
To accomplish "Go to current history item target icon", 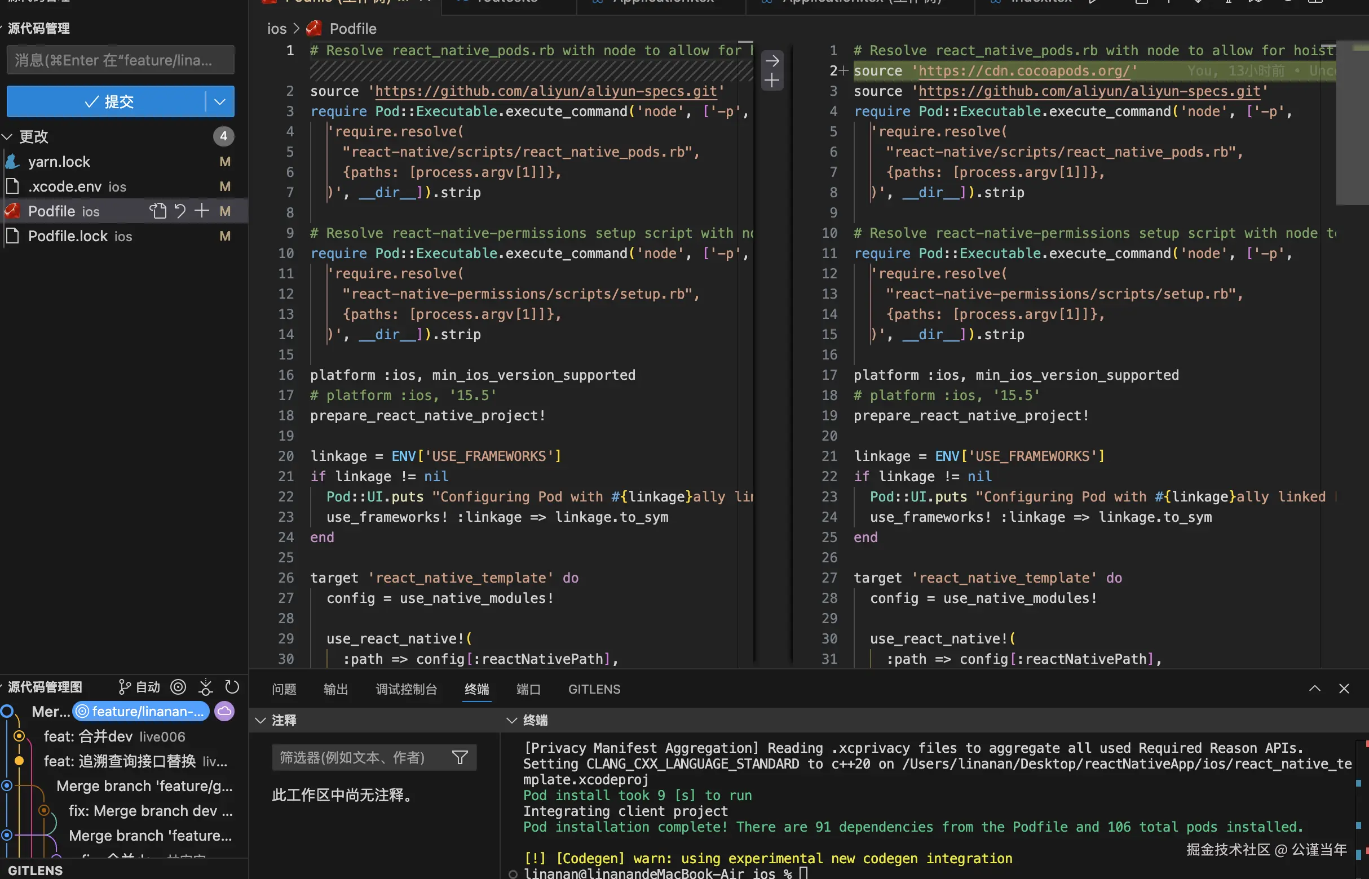I will click(x=178, y=687).
